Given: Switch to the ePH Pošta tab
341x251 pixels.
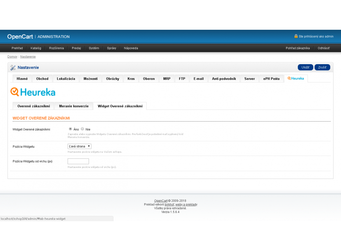Looking at the screenshot, I should (x=271, y=79).
